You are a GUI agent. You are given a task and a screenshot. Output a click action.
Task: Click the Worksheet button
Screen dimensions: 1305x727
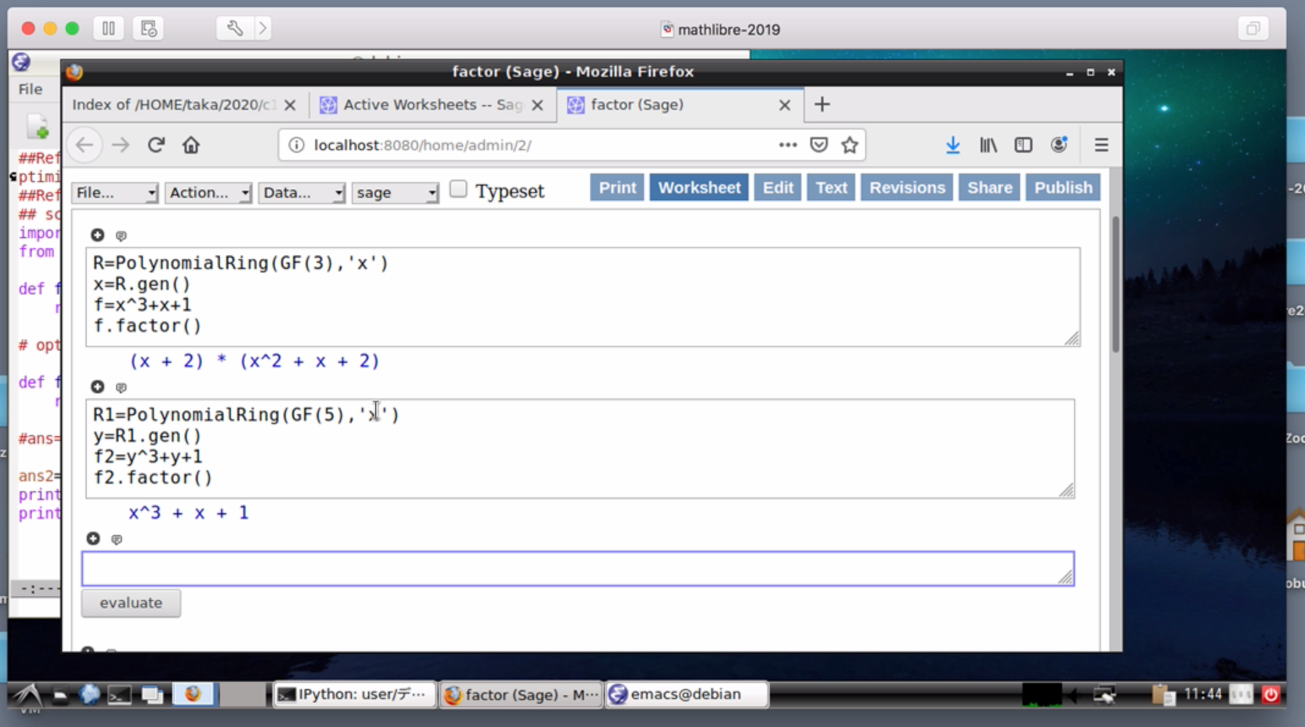click(x=699, y=188)
